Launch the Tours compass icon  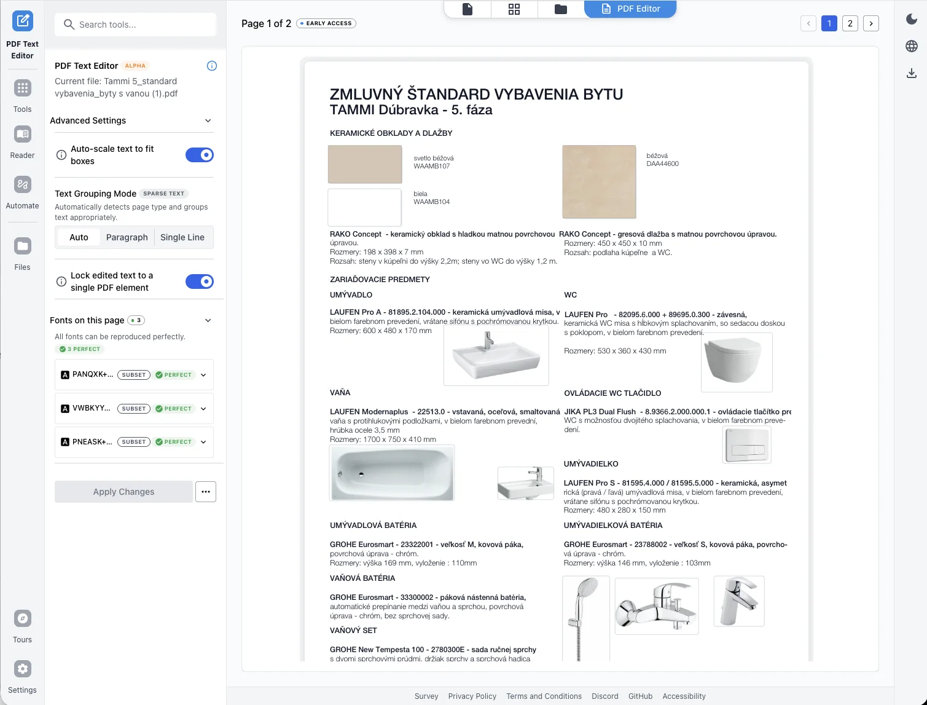[x=23, y=618]
